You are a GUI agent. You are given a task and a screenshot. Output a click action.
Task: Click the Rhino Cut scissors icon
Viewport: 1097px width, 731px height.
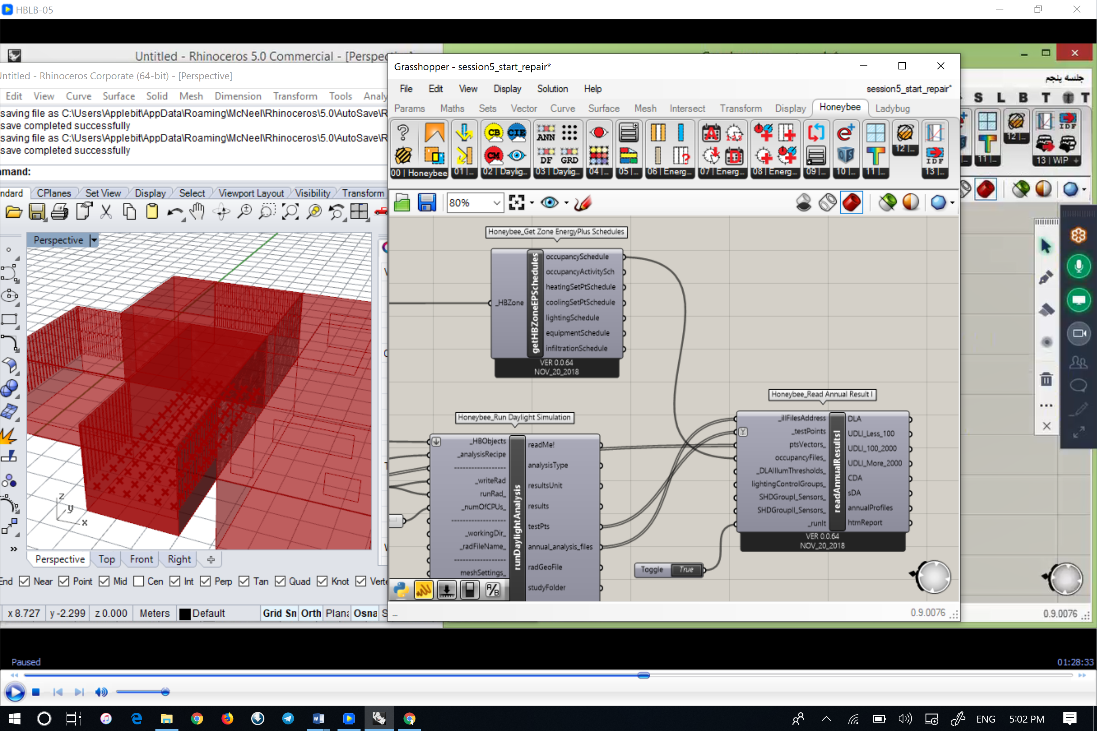coord(106,212)
